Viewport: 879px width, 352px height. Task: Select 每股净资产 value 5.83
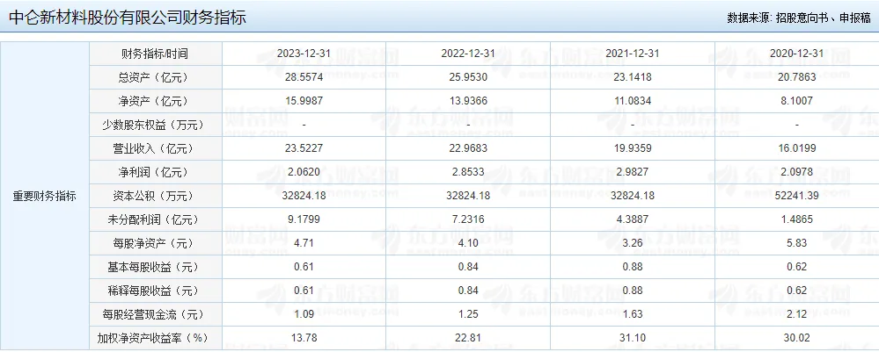point(796,243)
